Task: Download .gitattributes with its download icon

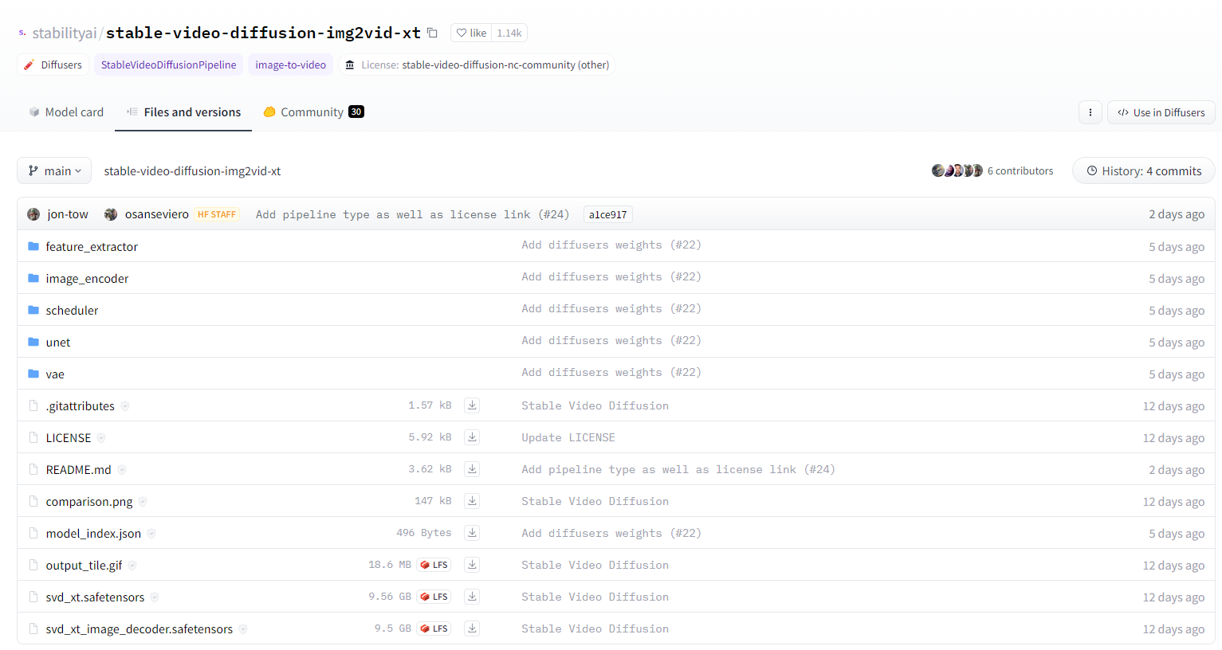Action: [x=472, y=405]
